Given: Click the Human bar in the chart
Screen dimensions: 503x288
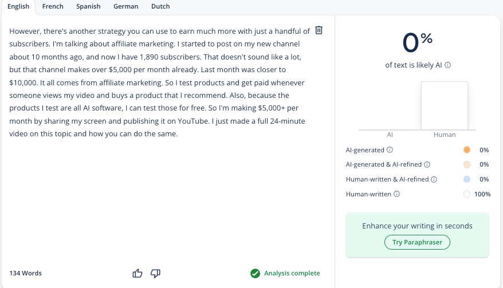Looking at the screenshot, I should (445, 105).
